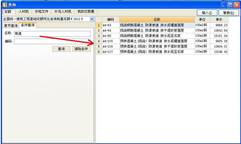The image size is (241, 144).
Task: Open the 价格文件 tab
Action: 41,11
